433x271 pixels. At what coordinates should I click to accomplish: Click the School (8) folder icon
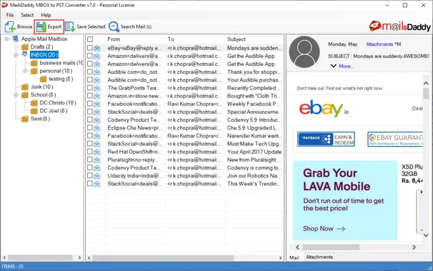click(25, 95)
